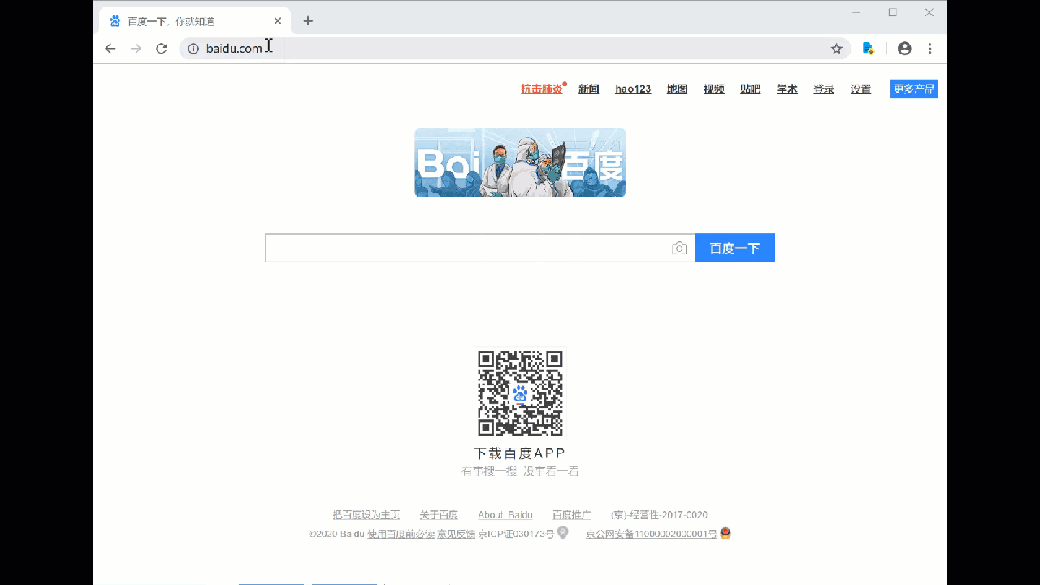Click the (京)-经营性-2017-0020 text
The height and width of the screenshot is (585, 1040).
pyautogui.click(x=659, y=515)
